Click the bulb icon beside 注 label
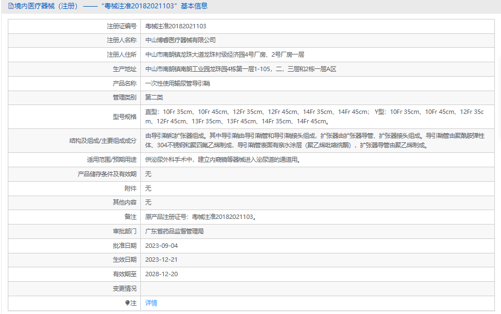Image resolution: width=501 pixels, height=314 pixels. (127, 303)
